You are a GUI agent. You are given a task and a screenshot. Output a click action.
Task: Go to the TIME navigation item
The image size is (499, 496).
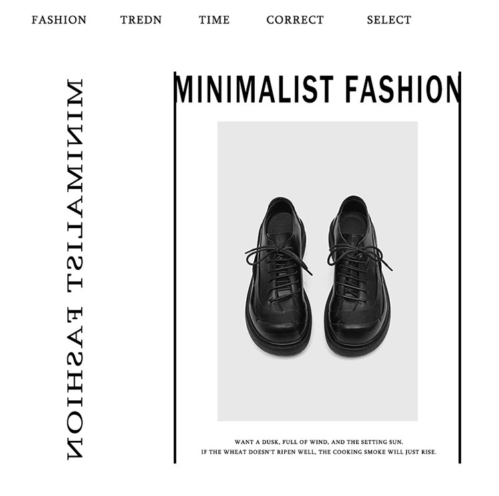point(214,20)
